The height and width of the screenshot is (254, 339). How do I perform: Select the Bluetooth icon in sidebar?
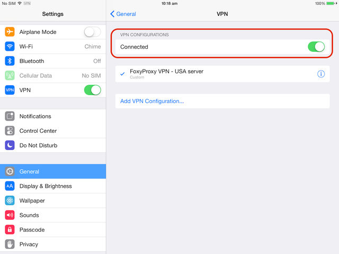click(x=10, y=61)
